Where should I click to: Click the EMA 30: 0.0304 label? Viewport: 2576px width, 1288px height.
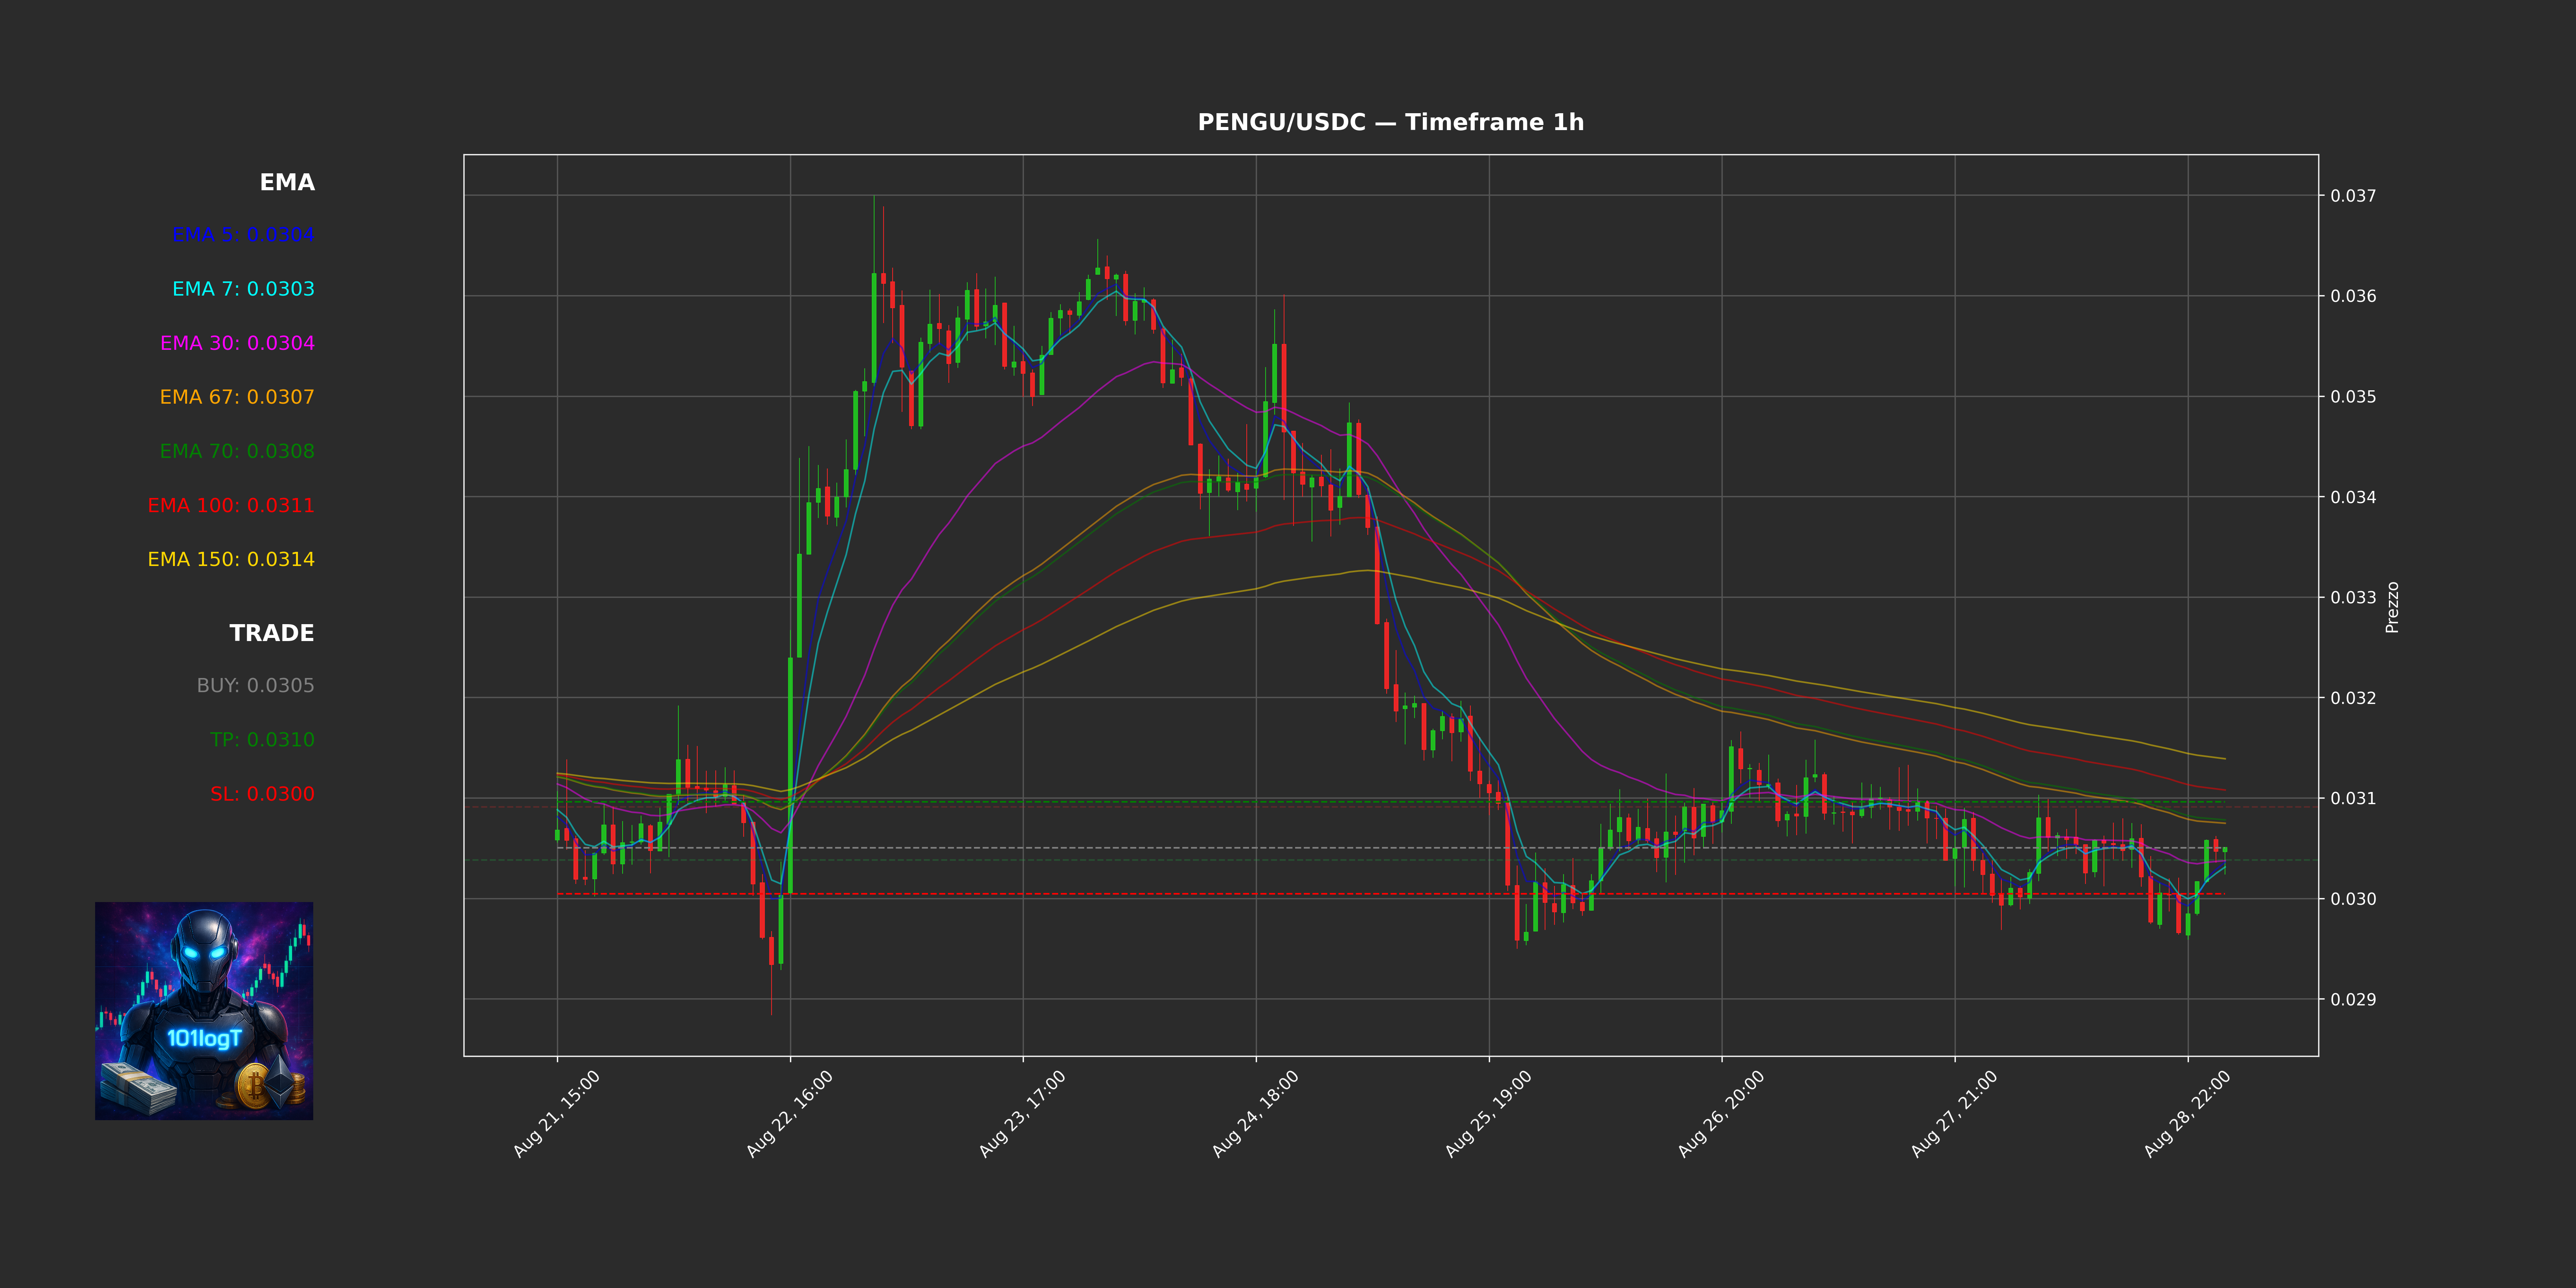237,343
